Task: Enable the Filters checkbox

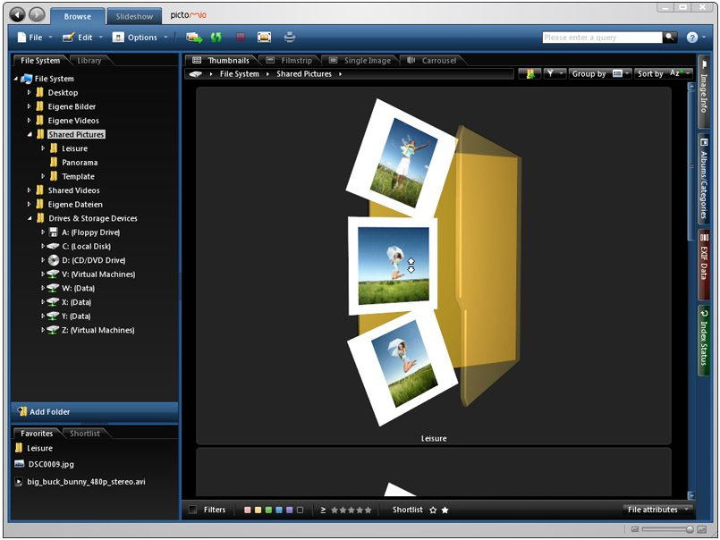Action: tap(193, 510)
